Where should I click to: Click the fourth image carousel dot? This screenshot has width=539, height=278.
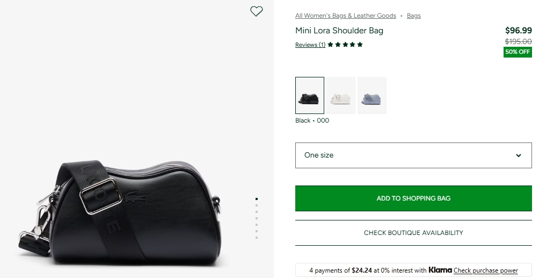(257, 218)
